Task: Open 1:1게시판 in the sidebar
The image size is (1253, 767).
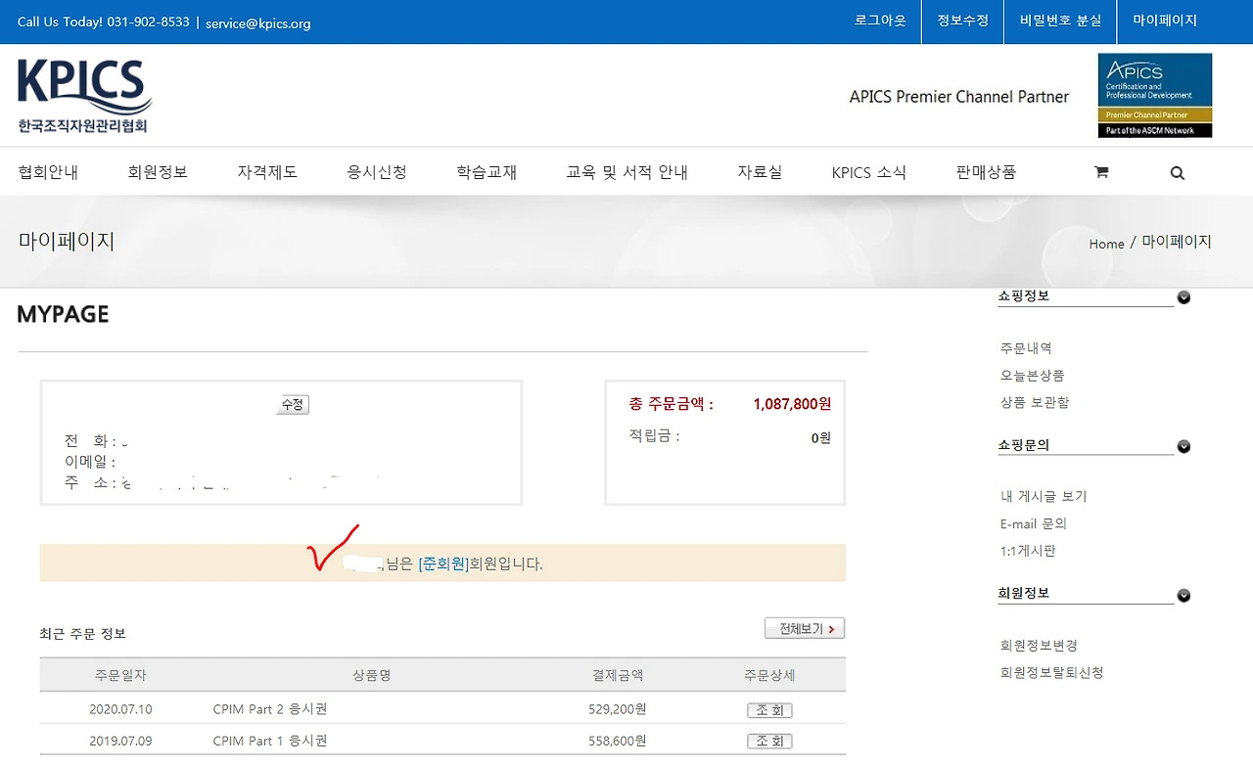Action: click(x=1028, y=552)
